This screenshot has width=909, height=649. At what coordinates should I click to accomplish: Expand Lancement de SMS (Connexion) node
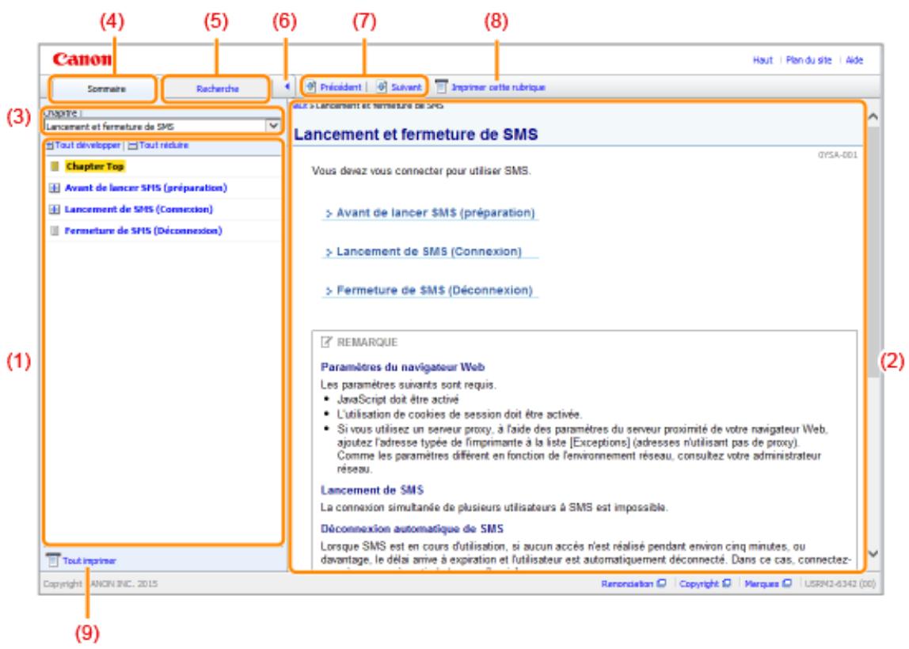pos(55,209)
